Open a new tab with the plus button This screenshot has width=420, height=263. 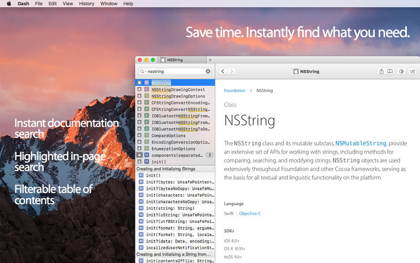pos(211,60)
